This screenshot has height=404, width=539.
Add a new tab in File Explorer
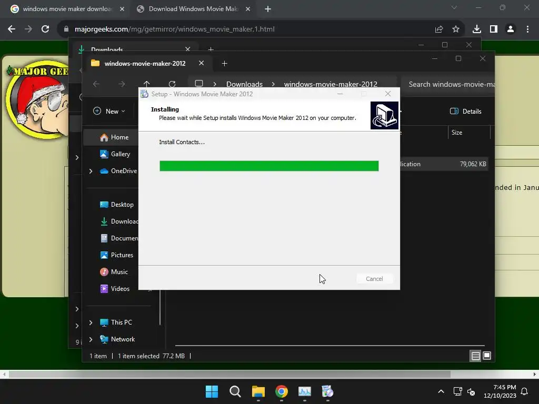[x=224, y=63]
